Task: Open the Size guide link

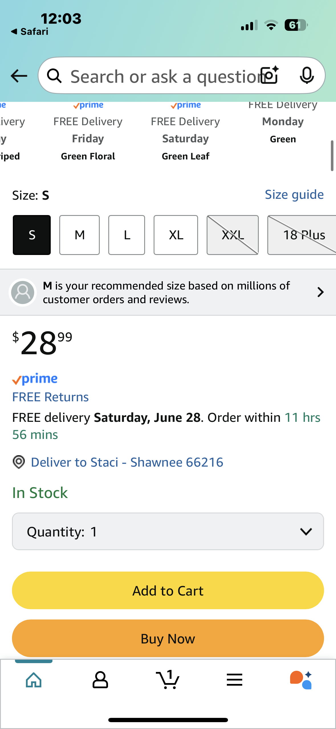Action: 294,195
